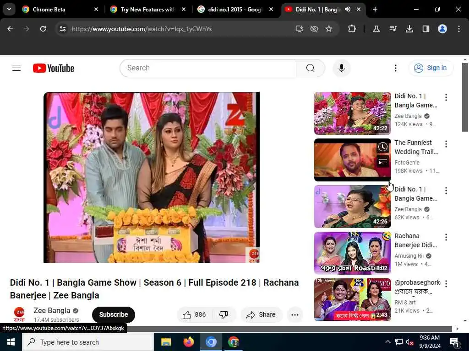Open media controls icon in toolbar

click(393, 29)
